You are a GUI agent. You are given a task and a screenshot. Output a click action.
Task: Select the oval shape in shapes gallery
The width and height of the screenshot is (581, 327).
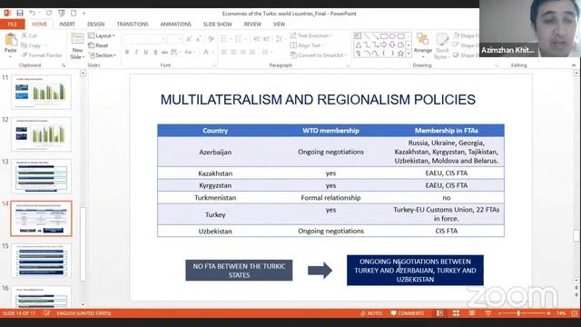pyautogui.click(x=392, y=36)
